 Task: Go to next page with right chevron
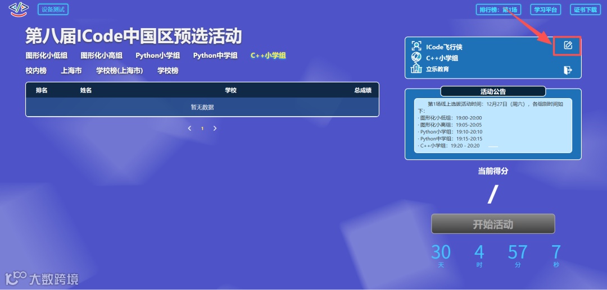(215, 128)
